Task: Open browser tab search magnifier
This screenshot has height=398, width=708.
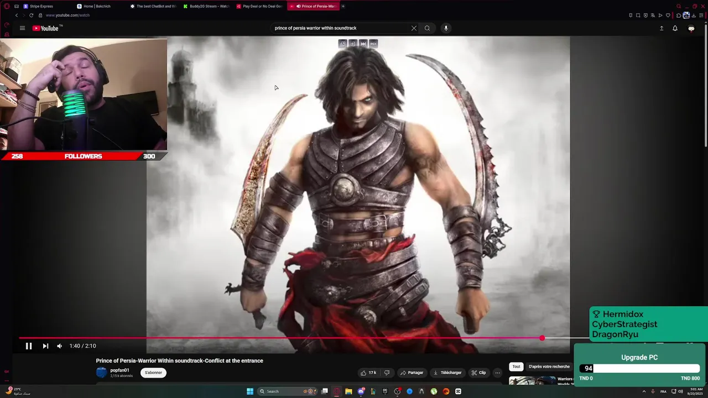Action: (679, 6)
